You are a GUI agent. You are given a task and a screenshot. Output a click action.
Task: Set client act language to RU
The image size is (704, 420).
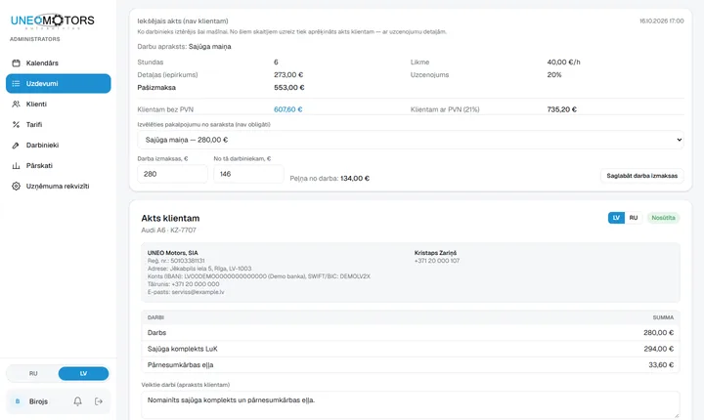(x=634, y=218)
